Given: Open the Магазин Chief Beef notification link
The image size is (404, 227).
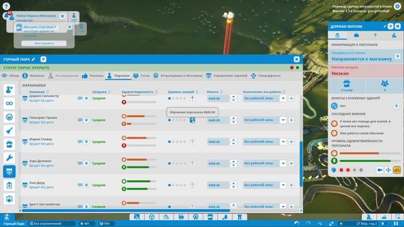Looking at the screenshot, I should [40, 26].
